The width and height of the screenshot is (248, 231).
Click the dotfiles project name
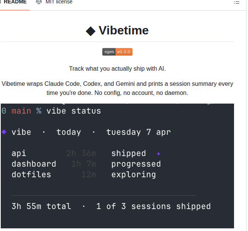31,174
